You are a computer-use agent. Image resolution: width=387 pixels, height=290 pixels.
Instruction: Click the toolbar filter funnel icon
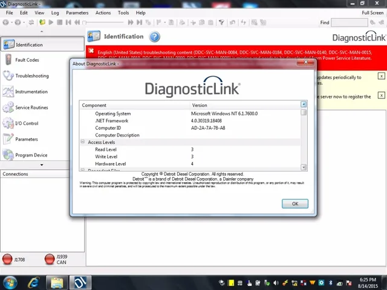point(221,22)
